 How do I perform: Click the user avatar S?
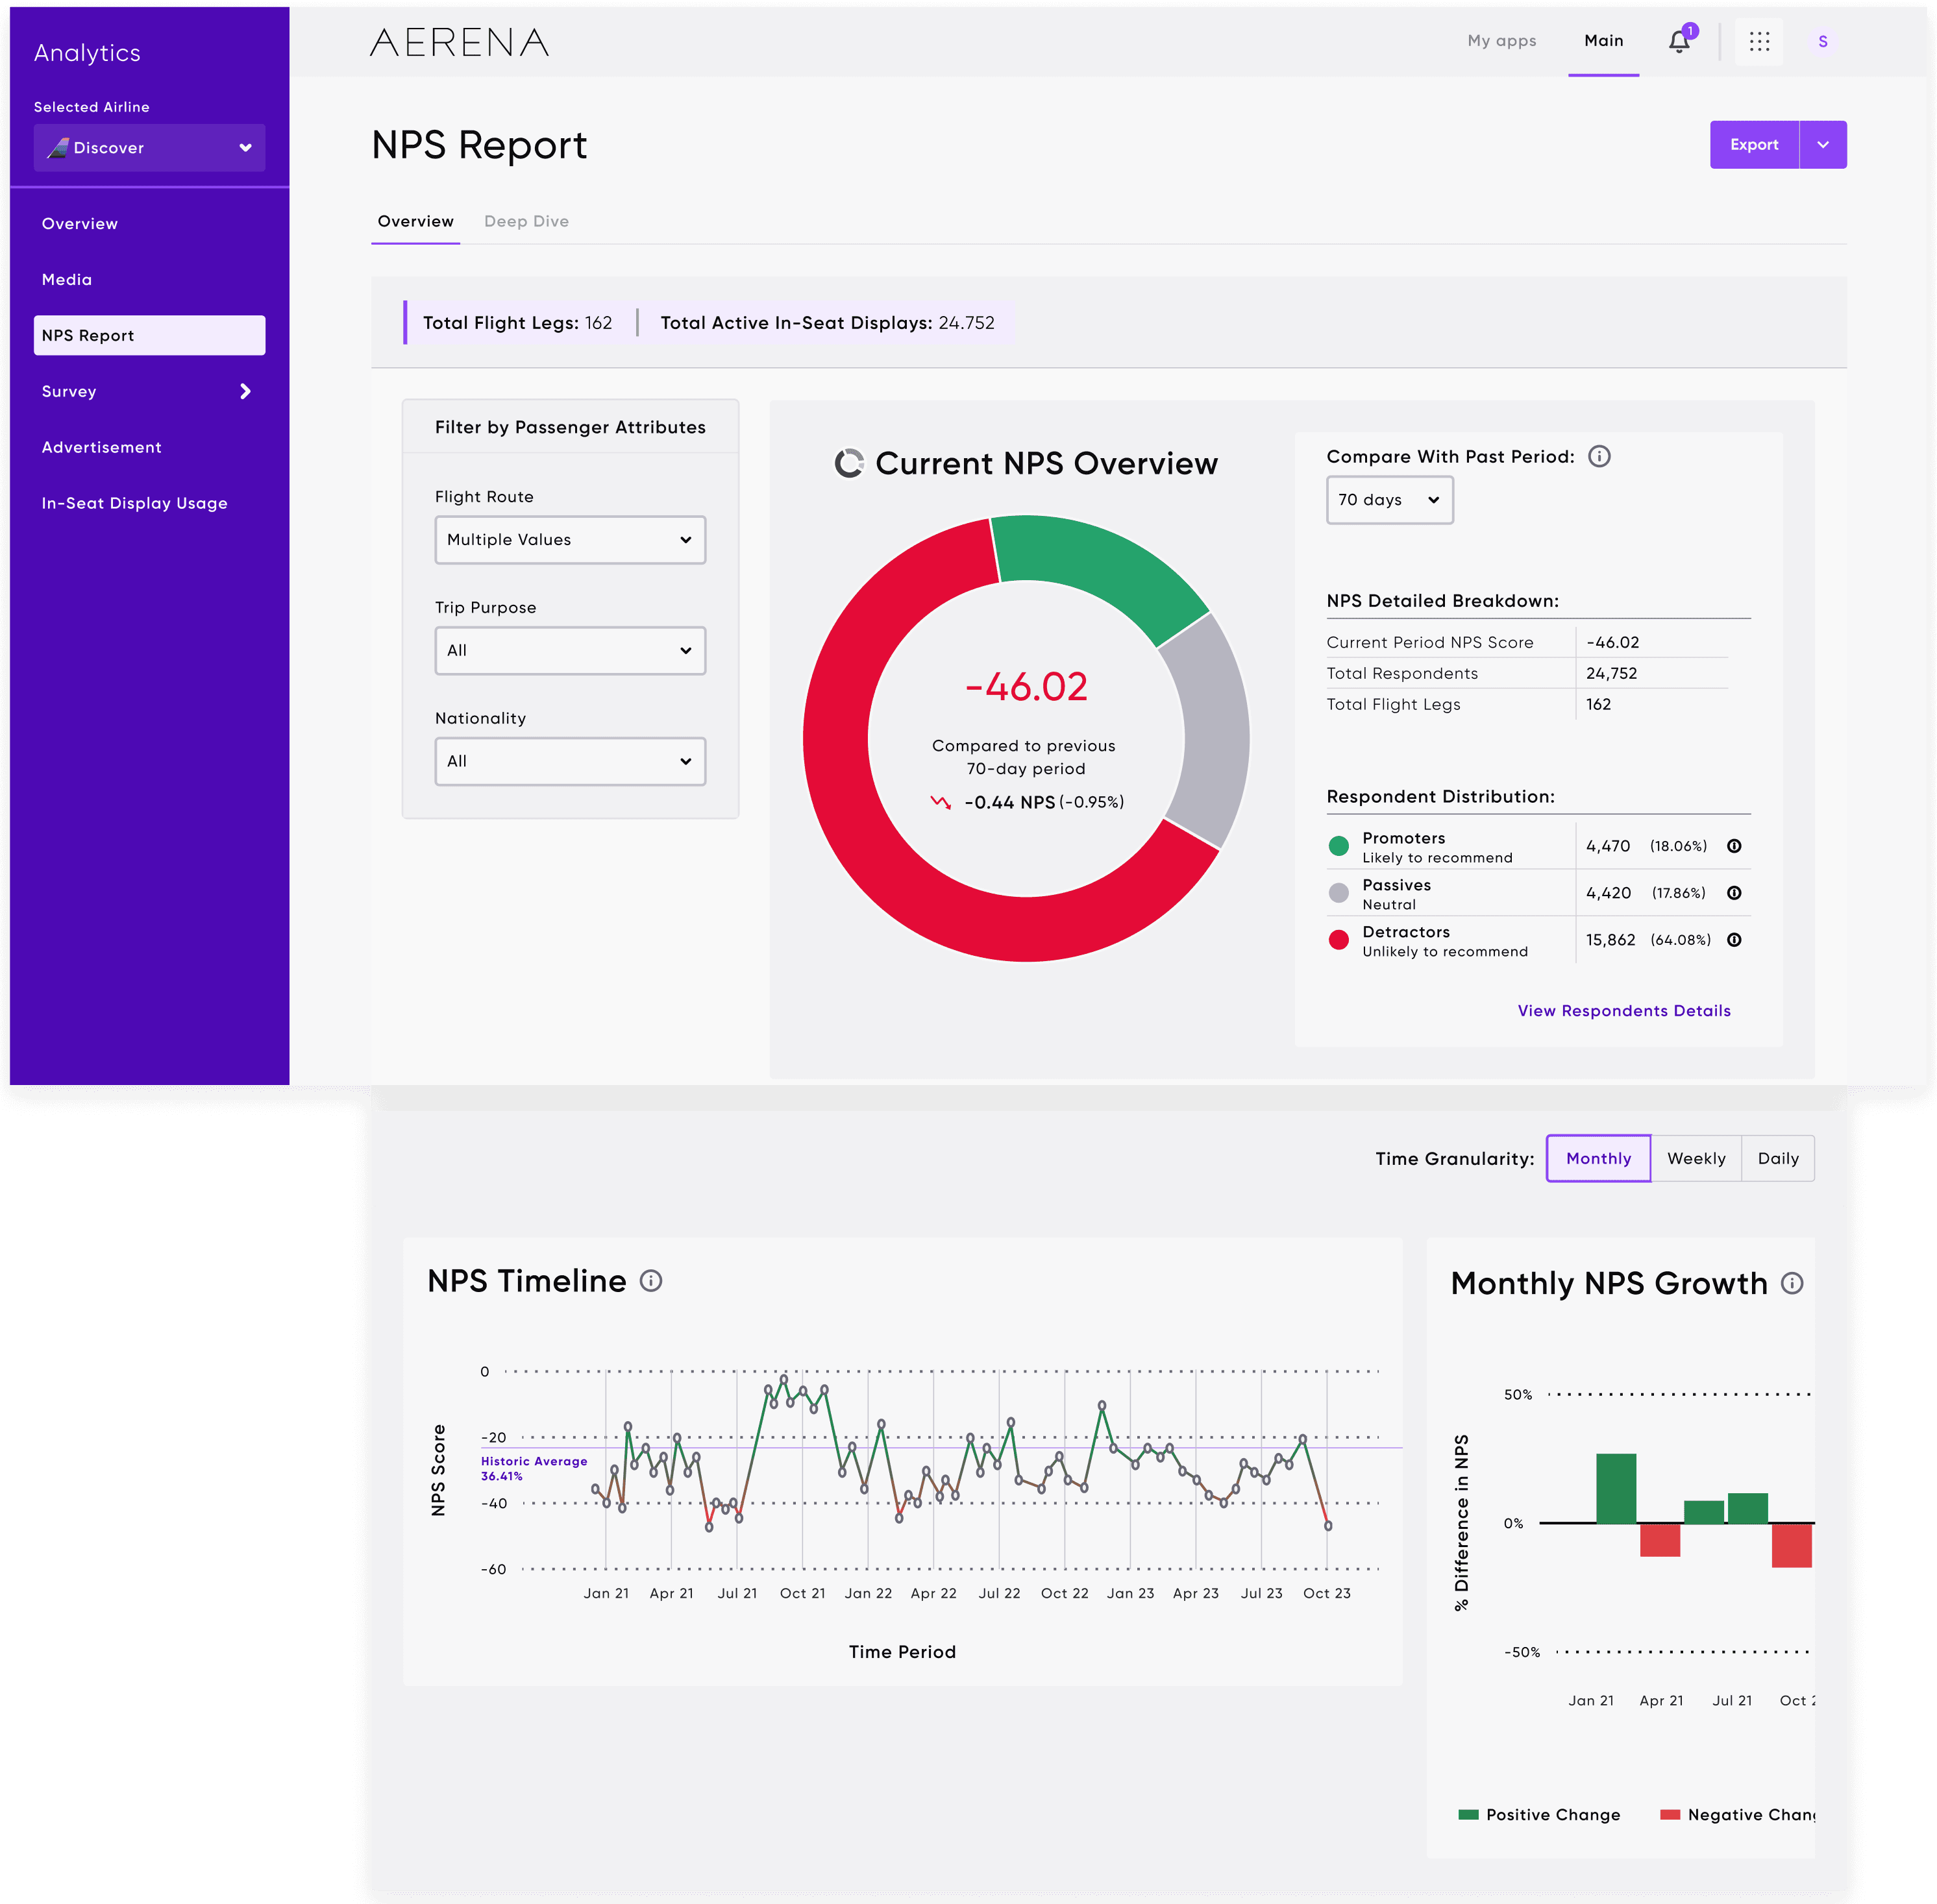pos(1822,41)
